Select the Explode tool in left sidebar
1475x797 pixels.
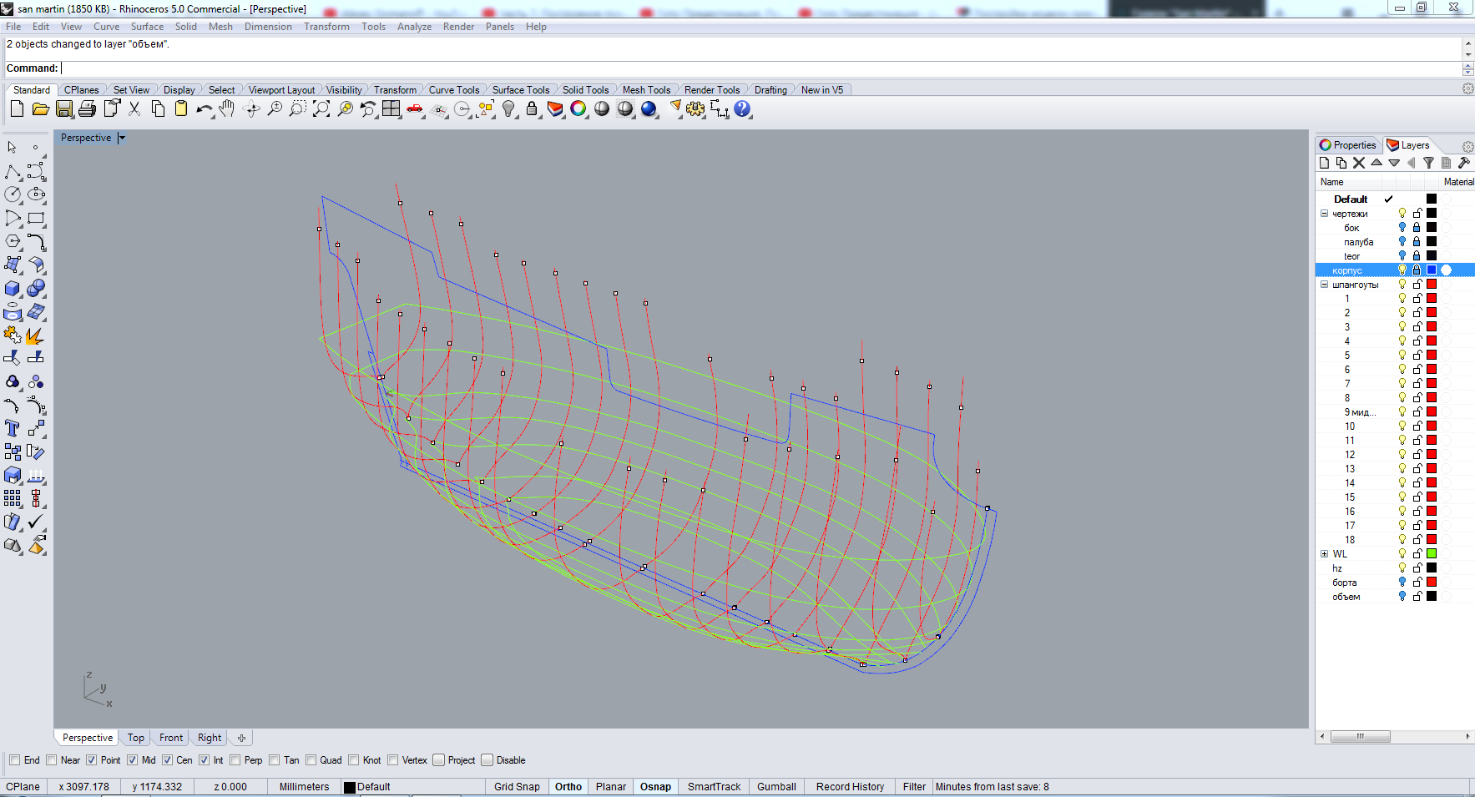(35, 335)
